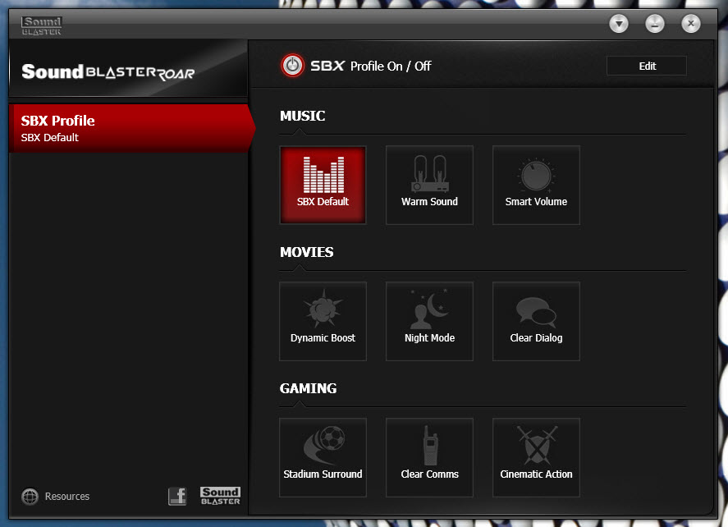This screenshot has width=728, height=527.
Task: Select the SBX Default music profile
Action: (323, 185)
